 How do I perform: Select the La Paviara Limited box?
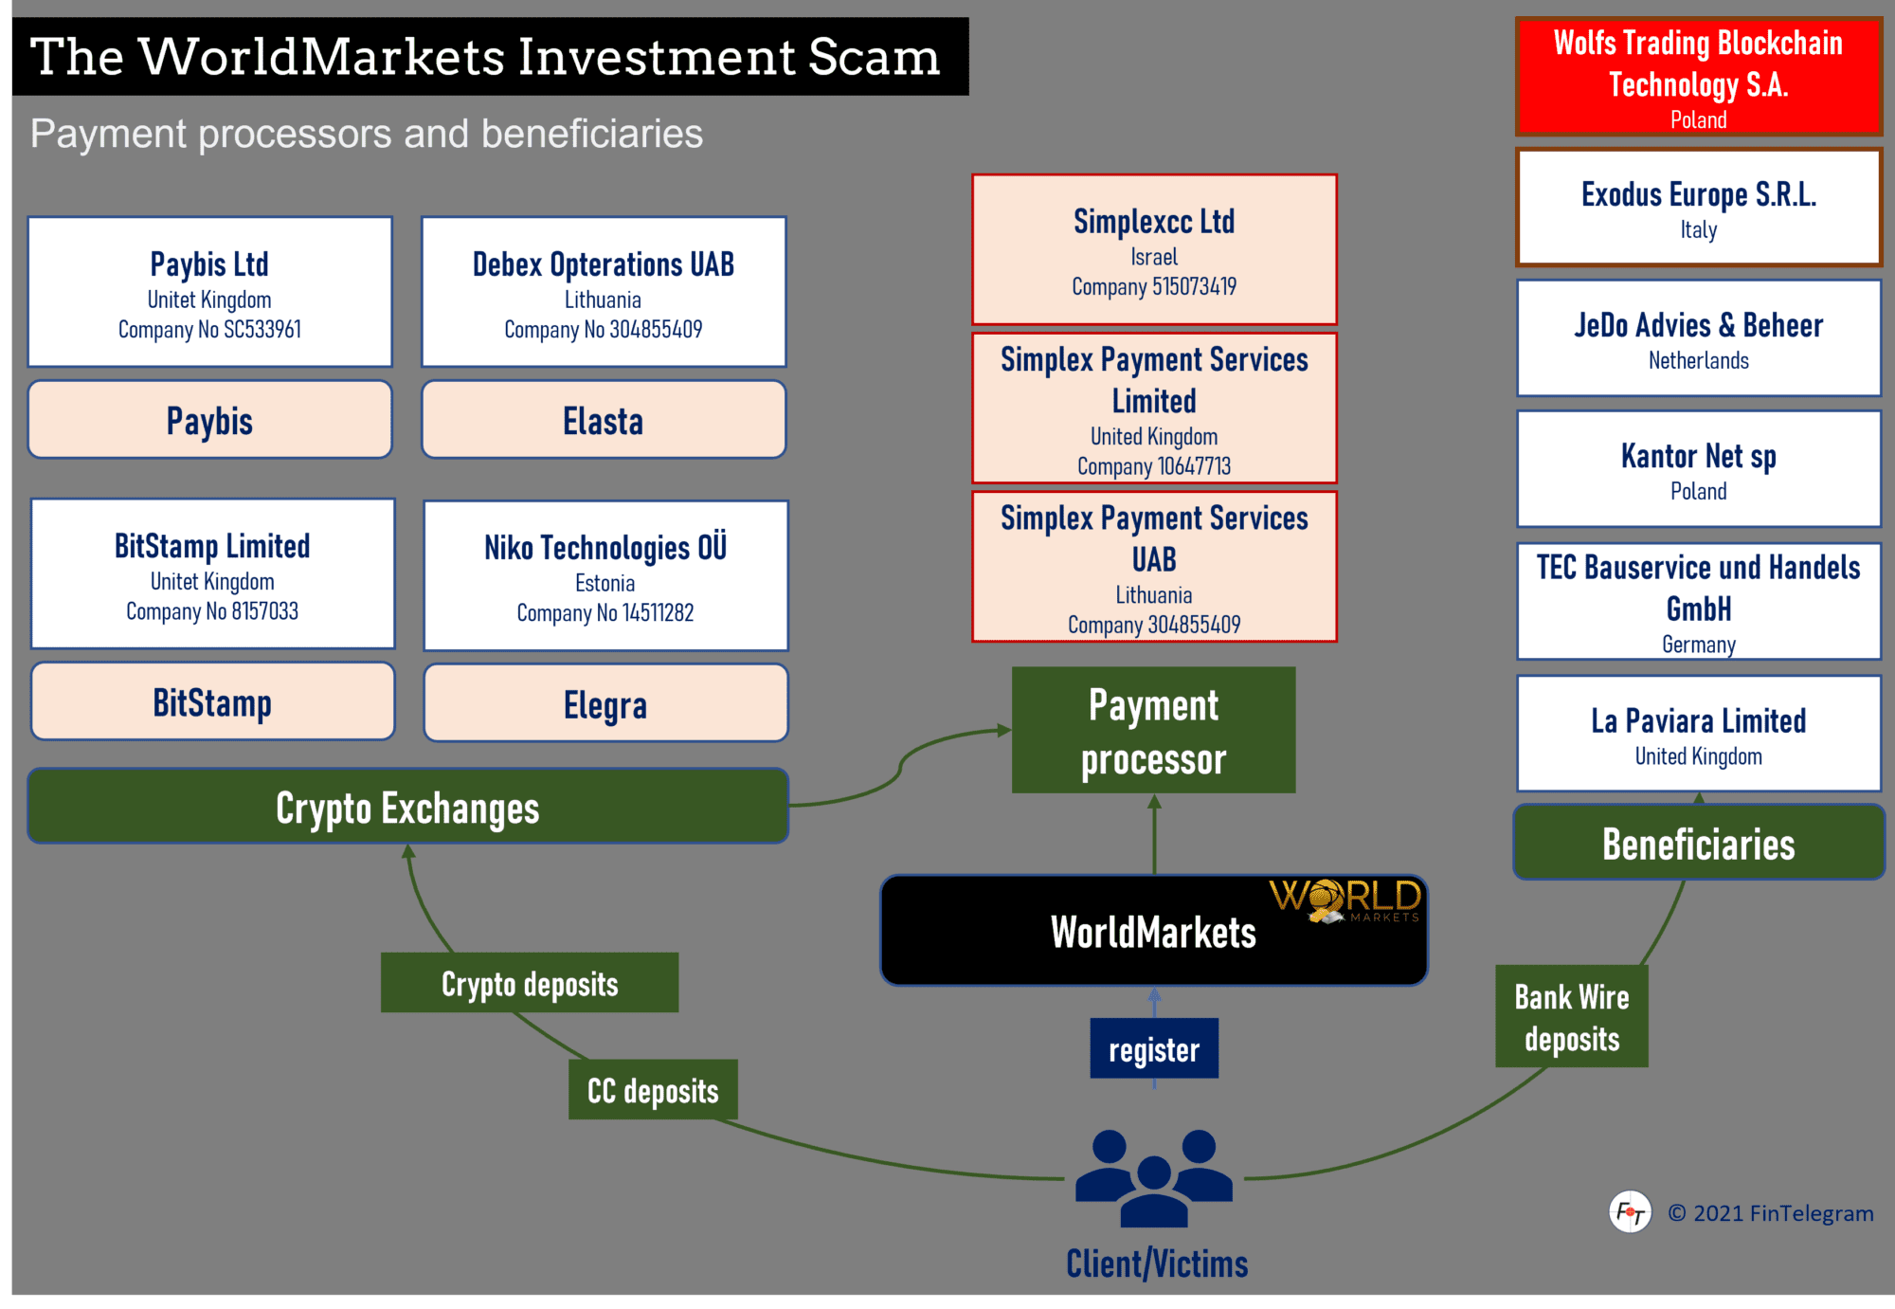(1699, 734)
